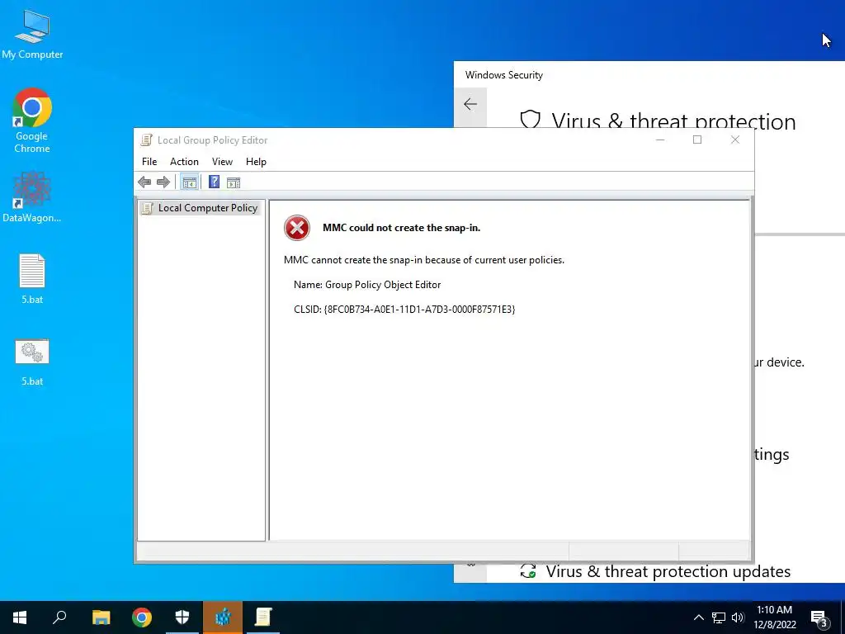The image size is (845, 634).
Task: Click Virus & threat protection updates heading
Action: 668,571
